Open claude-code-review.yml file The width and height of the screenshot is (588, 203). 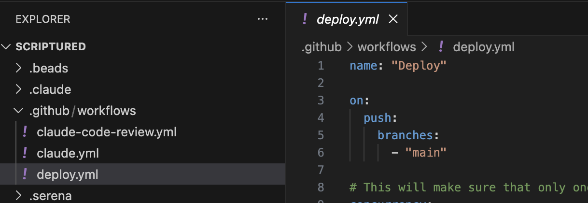pos(107,132)
